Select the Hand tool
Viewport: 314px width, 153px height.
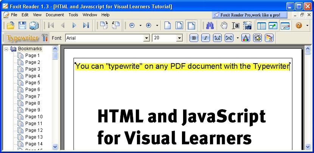tap(224, 25)
